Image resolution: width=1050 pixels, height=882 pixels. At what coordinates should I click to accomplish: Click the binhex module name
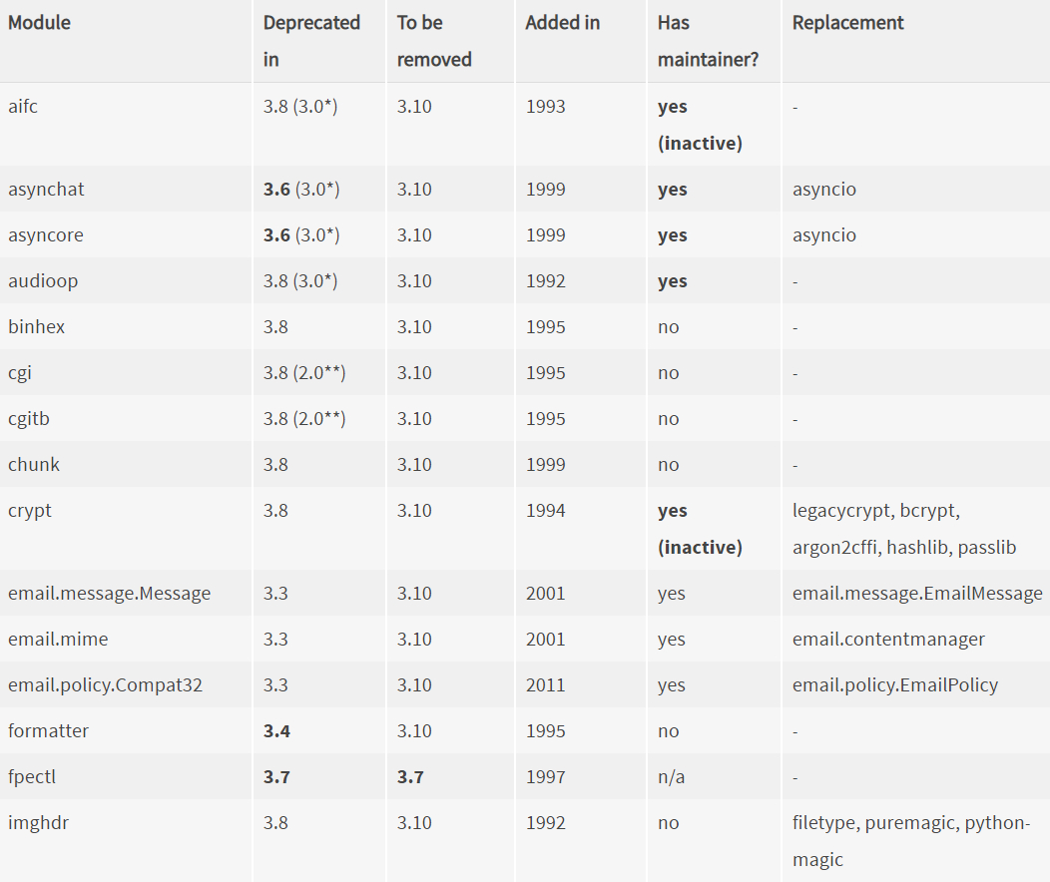[x=36, y=327]
